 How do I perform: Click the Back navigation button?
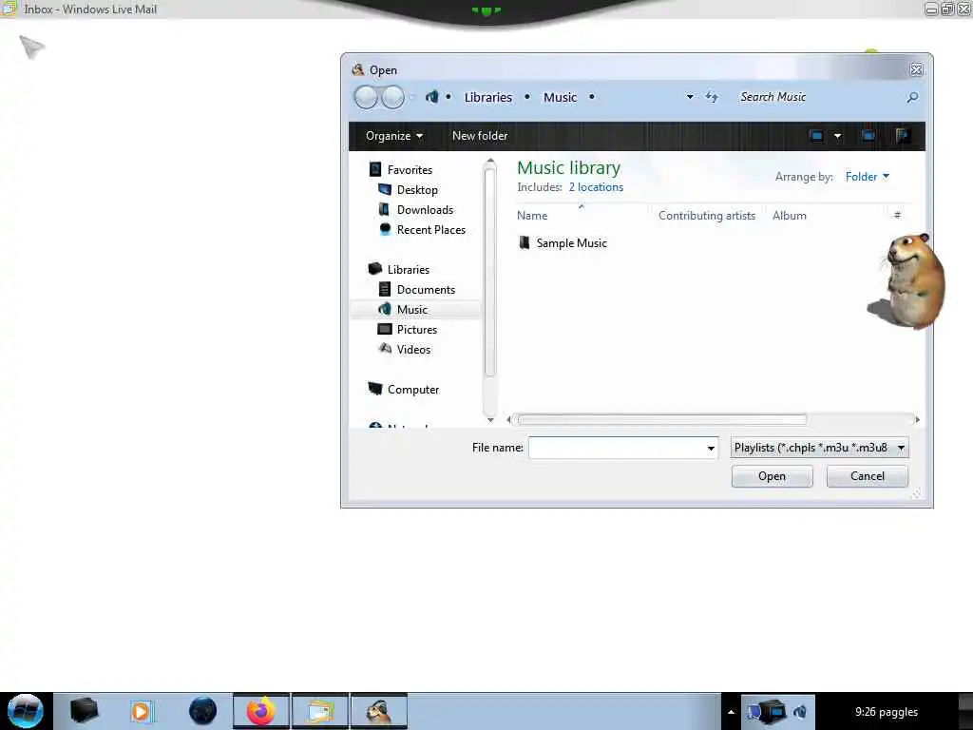(x=366, y=98)
